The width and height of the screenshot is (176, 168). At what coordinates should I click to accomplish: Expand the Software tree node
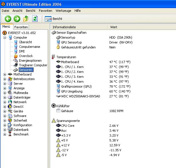[x=5, y=116]
